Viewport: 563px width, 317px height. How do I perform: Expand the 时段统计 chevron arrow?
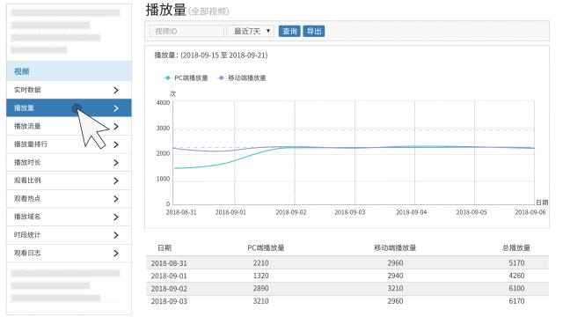click(x=115, y=235)
